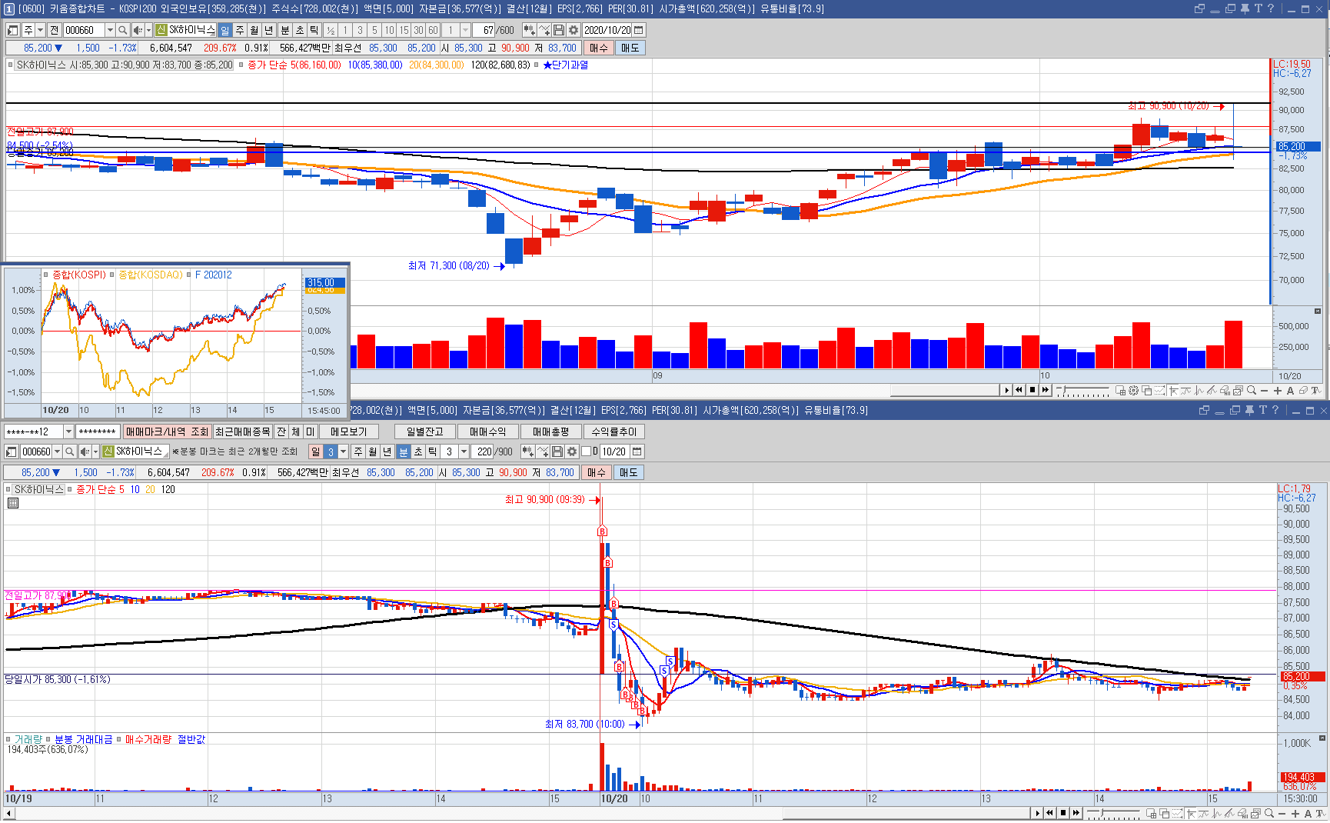Click the gear icon in daily chart bottom toolbar

coord(1133,390)
